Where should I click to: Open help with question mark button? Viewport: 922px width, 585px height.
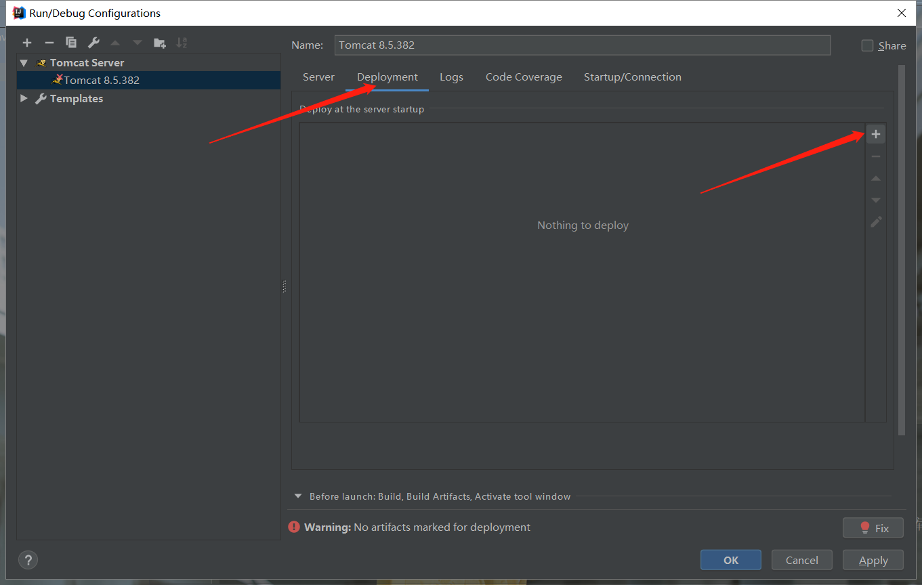click(28, 560)
